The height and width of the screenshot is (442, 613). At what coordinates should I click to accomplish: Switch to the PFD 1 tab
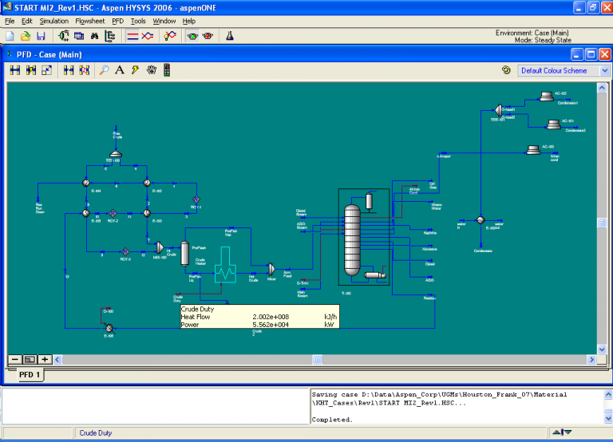coord(30,374)
